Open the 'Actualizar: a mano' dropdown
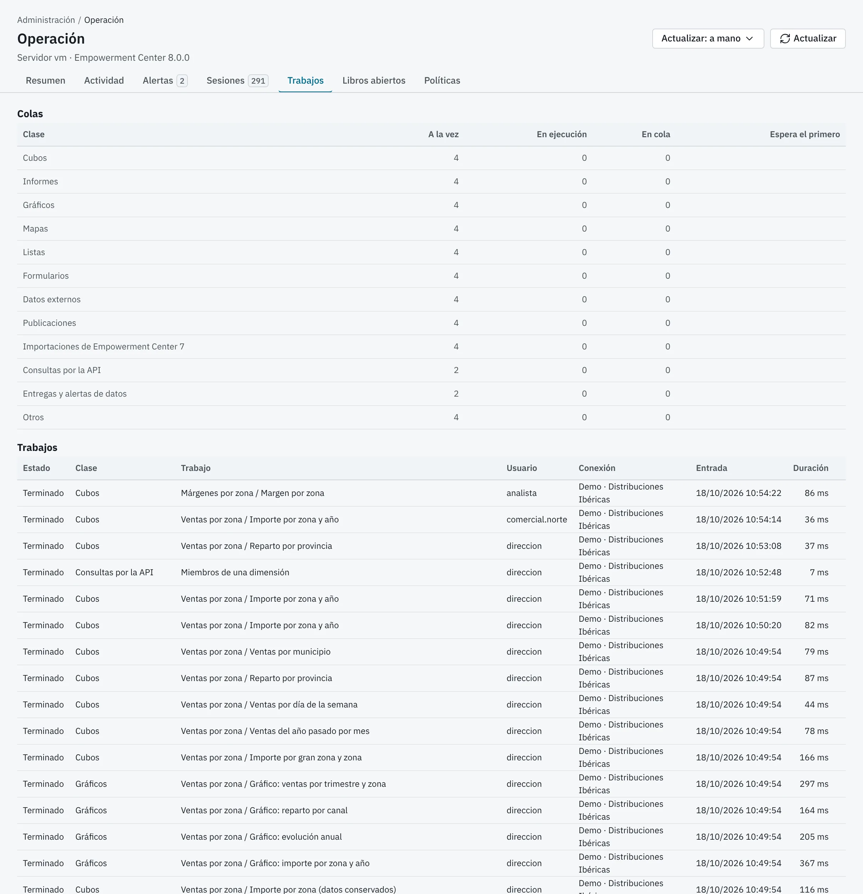Image resolution: width=863 pixels, height=894 pixels. pos(708,39)
